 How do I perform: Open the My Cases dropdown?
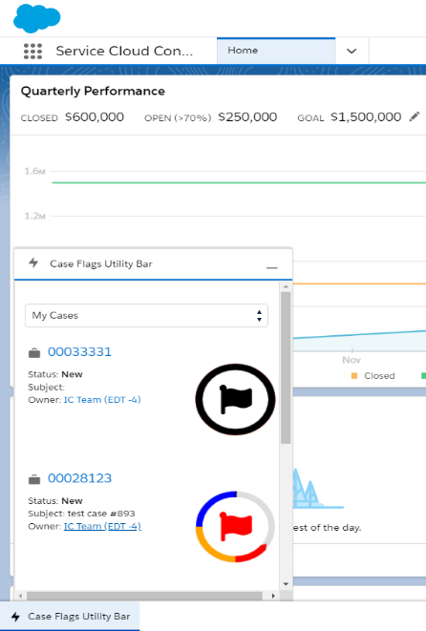click(146, 315)
